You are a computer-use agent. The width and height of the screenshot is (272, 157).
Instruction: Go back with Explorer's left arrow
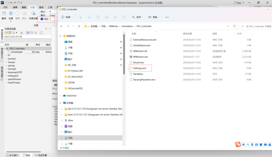coord(61,26)
